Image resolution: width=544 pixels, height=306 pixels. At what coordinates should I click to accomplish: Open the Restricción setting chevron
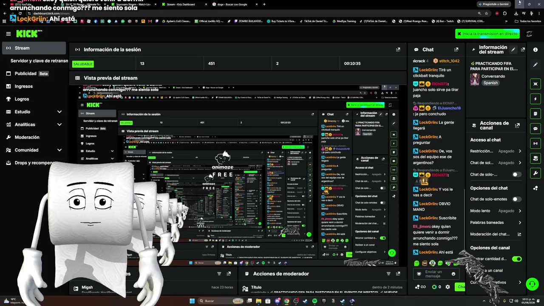pyautogui.click(x=520, y=151)
